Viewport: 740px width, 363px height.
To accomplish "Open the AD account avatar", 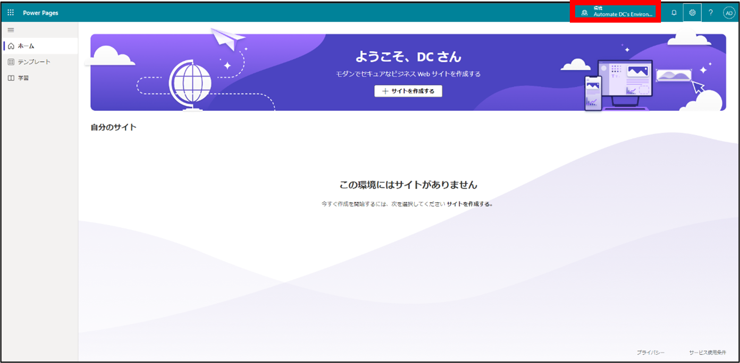I will 729,13.
